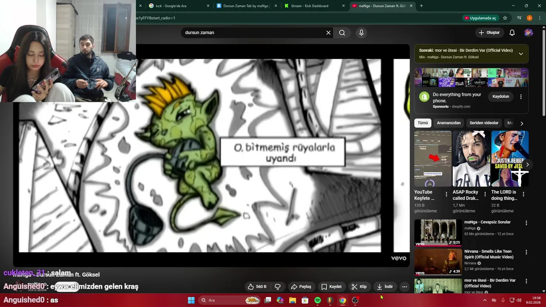Viewport: 546px width, 307px height.
Task: Share the video with Paylaş
Action: coord(301,287)
